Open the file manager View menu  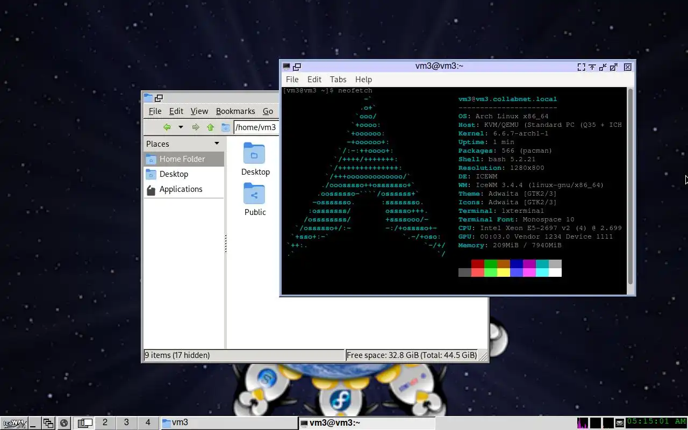point(199,111)
